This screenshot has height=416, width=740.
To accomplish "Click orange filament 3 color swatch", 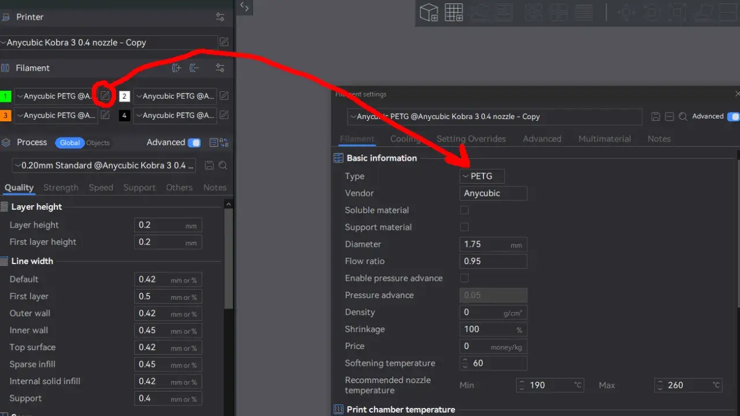I will tap(6, 116).
